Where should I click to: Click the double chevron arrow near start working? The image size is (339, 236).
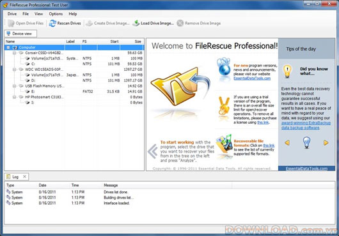(x=153, y=151)
